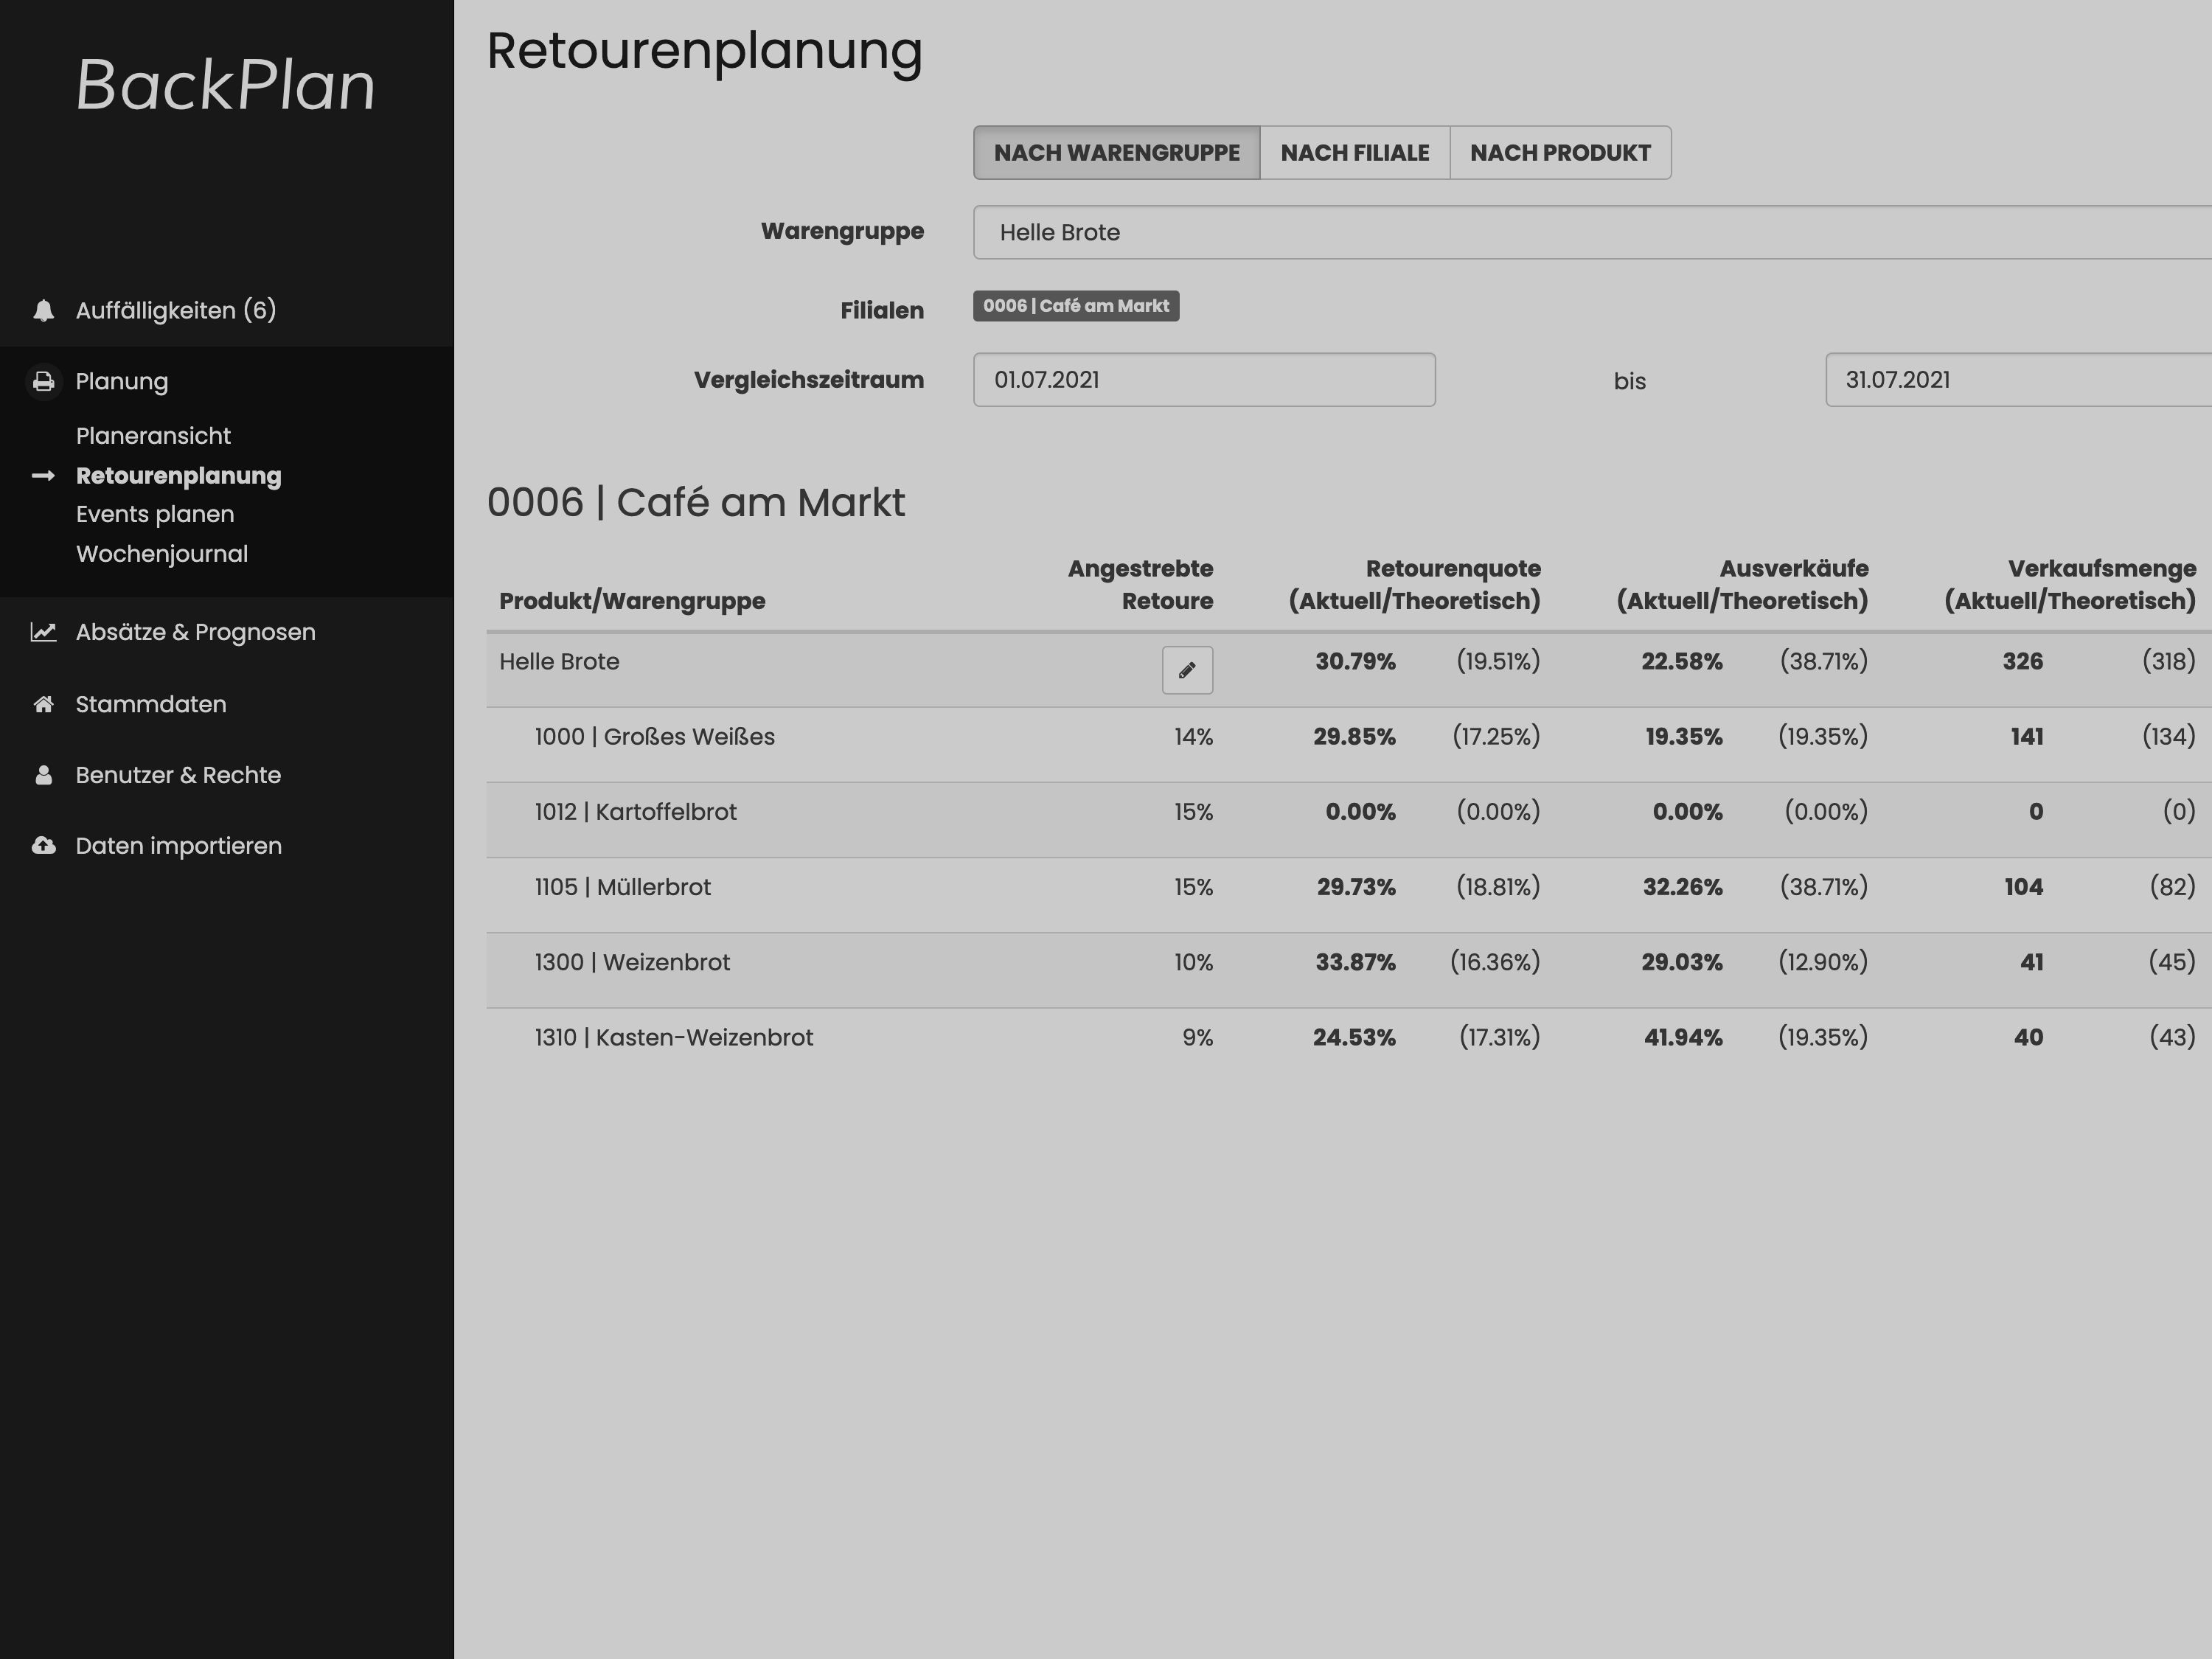Image resolution: width=2212 pixels, height=1659 pixels.
Task: Open the end date field 31.07.2021
Action: tap(2017, 380)
